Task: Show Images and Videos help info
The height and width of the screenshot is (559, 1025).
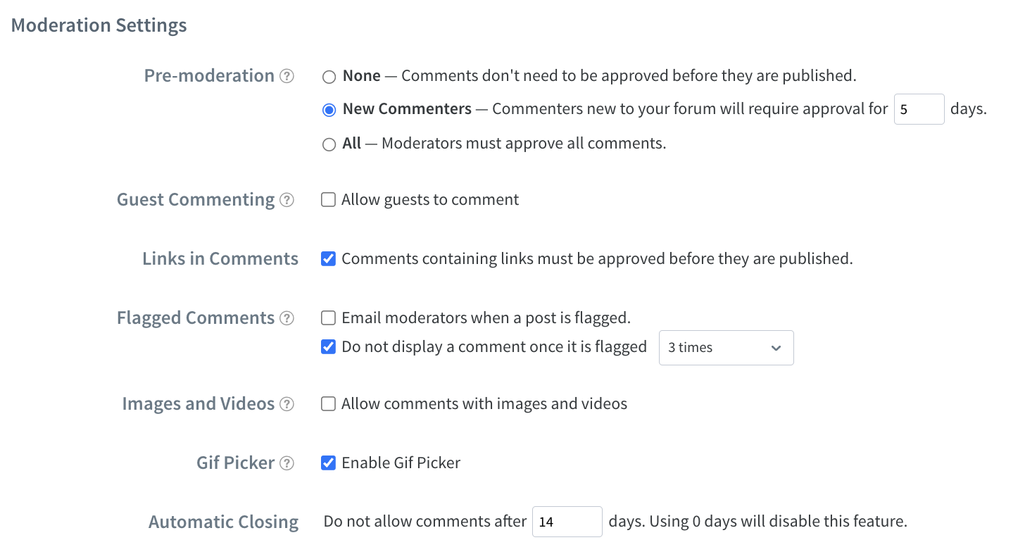Action: click(287, 404)
